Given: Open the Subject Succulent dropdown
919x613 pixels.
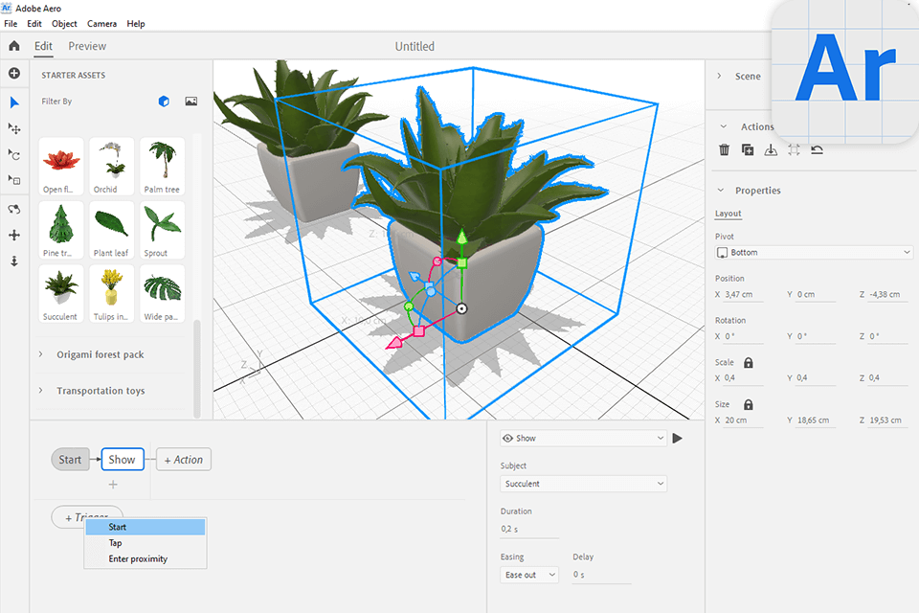Looking at the screenshot, I should 583,484.
